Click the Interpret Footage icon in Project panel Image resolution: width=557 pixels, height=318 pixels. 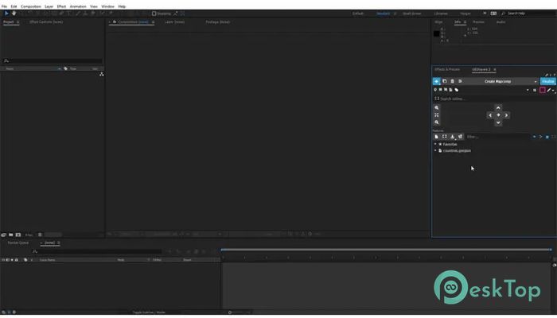pos(3,235)
